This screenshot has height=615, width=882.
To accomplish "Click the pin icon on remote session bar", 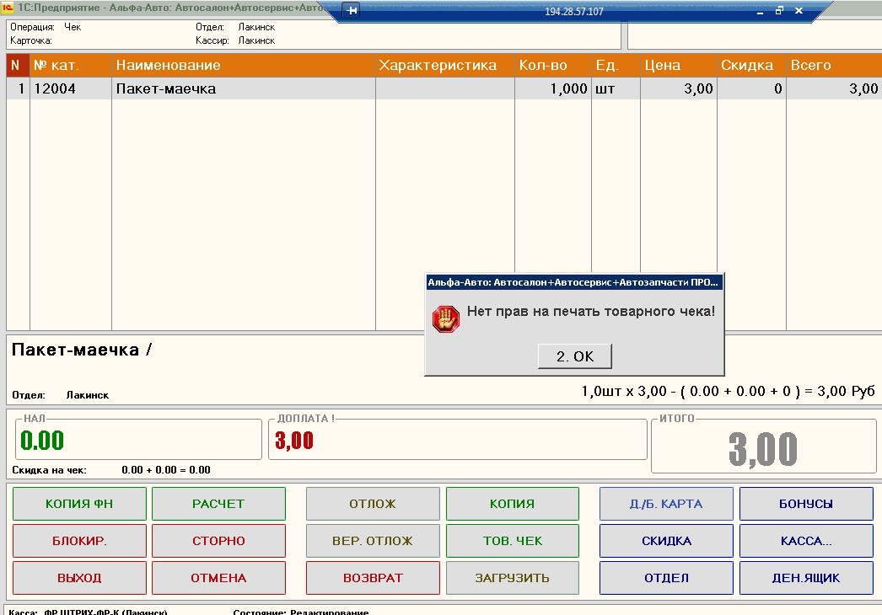I will click(352, 11).
